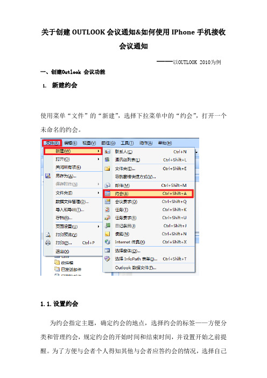Choose 导入和导出(T)... entry
The width and height of the screenshot is (267, 378).
[x=70, y=210]
